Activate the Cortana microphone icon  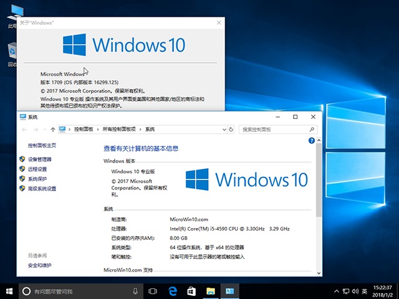click(135, 292)
